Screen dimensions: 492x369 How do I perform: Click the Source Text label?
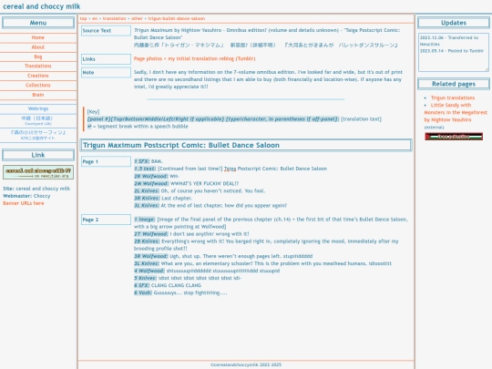pyautogui.click(x=106, y=30)
